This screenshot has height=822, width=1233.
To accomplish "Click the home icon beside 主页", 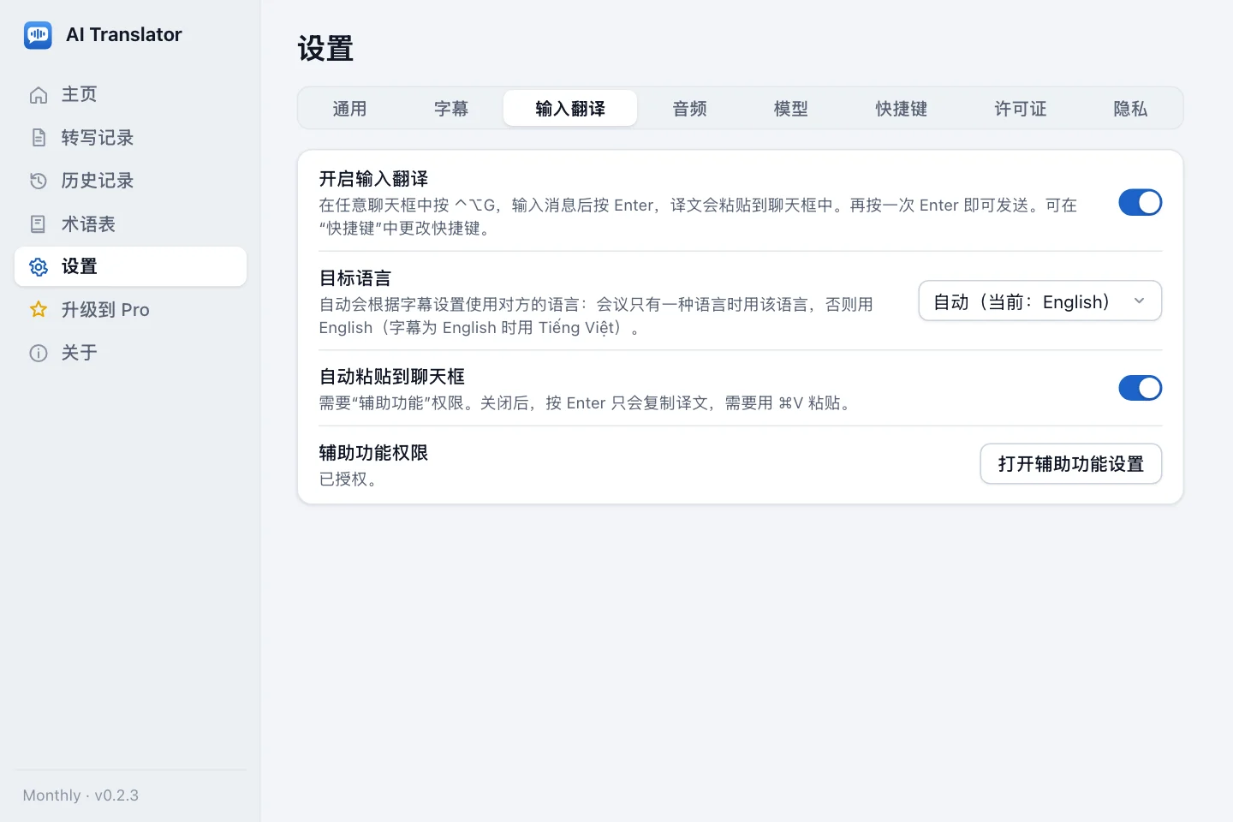I will coord(39,95).
